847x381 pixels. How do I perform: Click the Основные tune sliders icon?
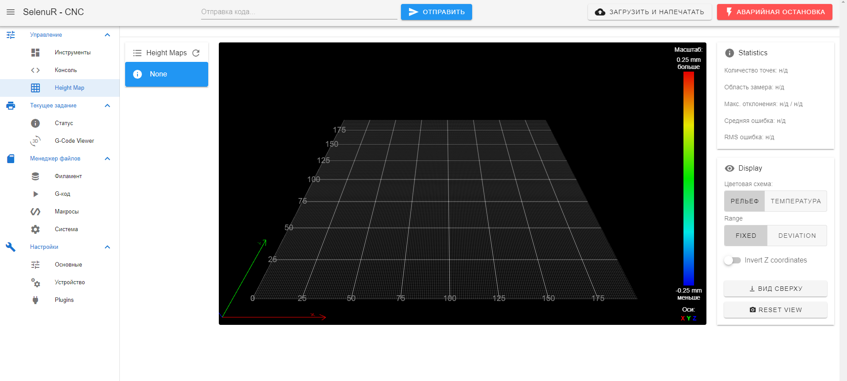click(35, 265)
